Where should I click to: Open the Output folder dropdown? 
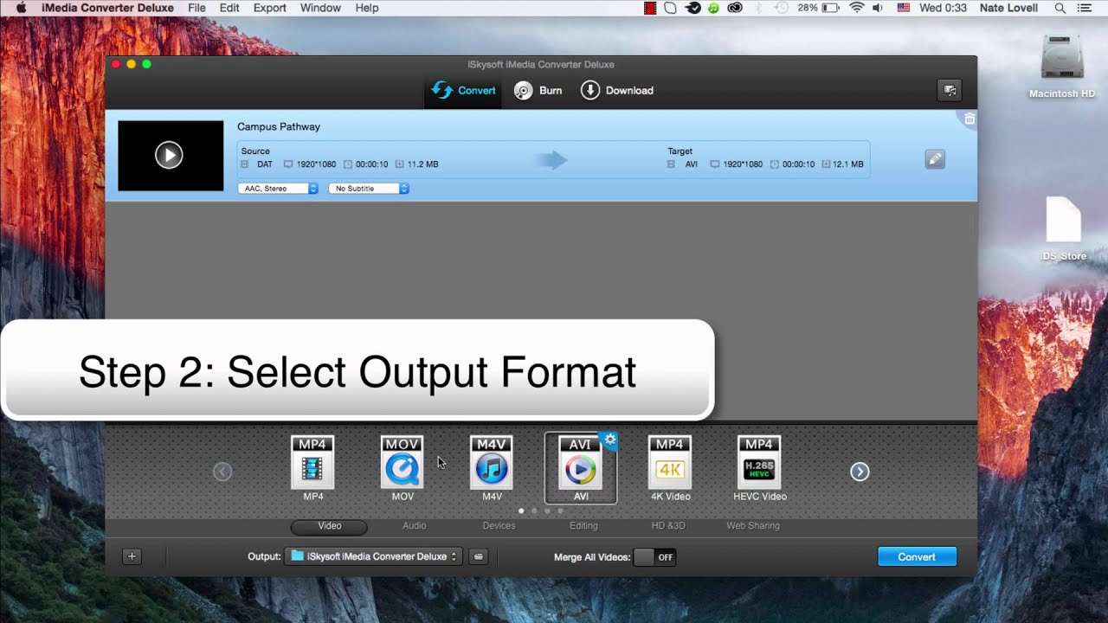point(373,556)
